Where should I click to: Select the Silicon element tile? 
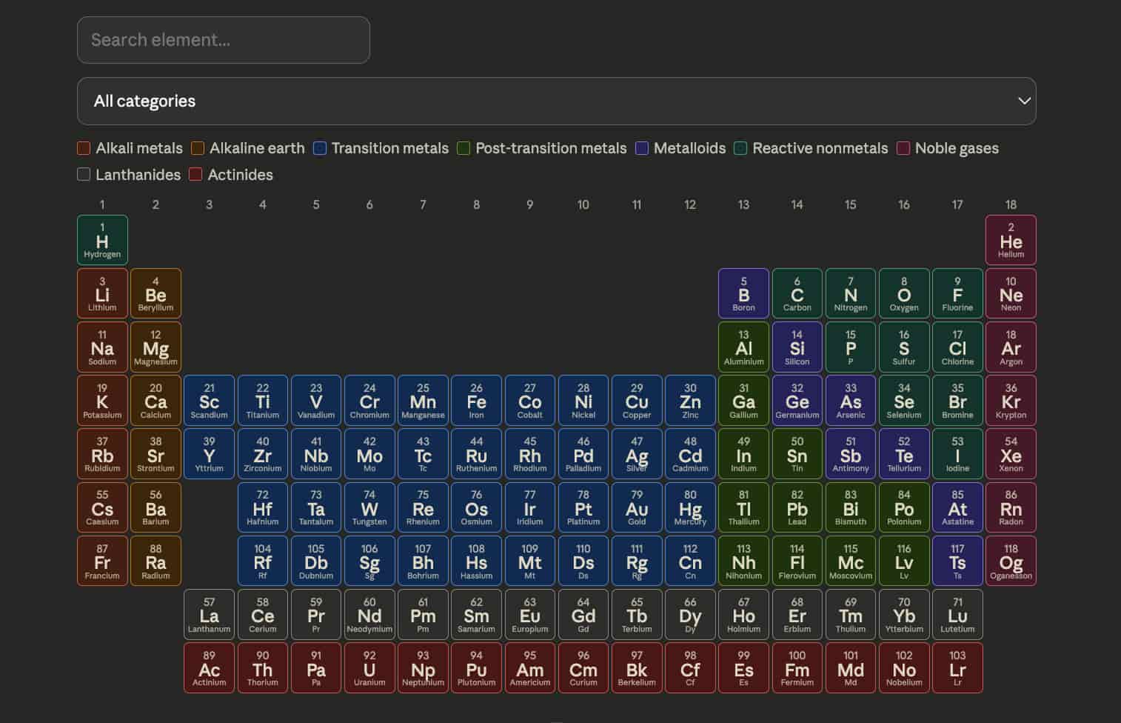pos(797,347)
